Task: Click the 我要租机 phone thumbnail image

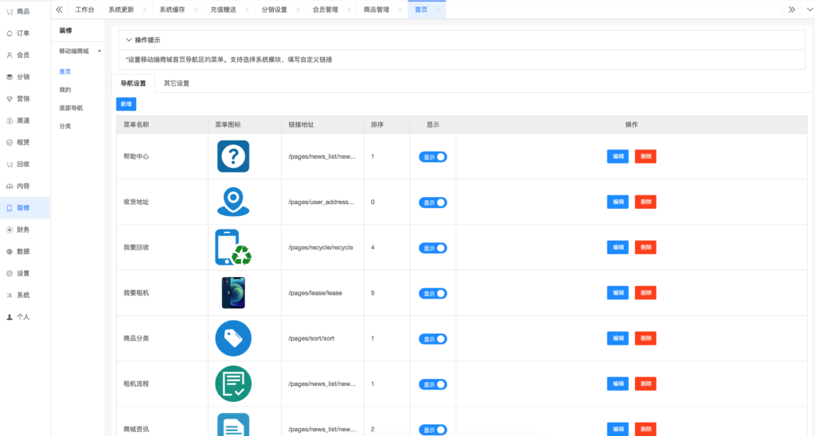Action: [x=233, y=293]
